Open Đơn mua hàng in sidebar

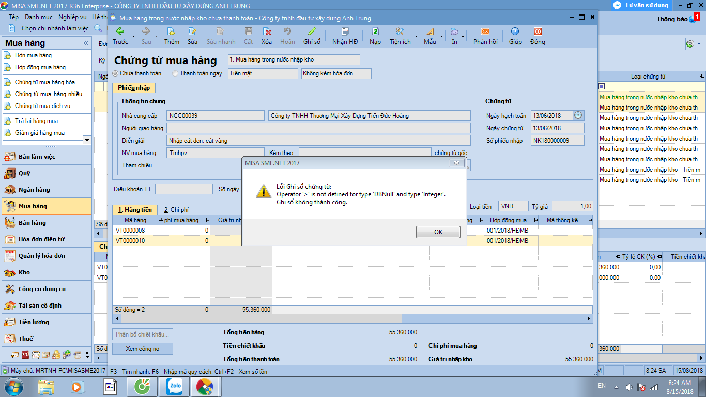(x=33, y=55)
